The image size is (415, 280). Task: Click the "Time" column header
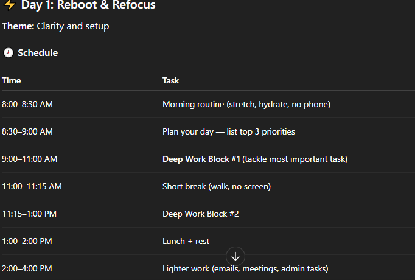12,80
